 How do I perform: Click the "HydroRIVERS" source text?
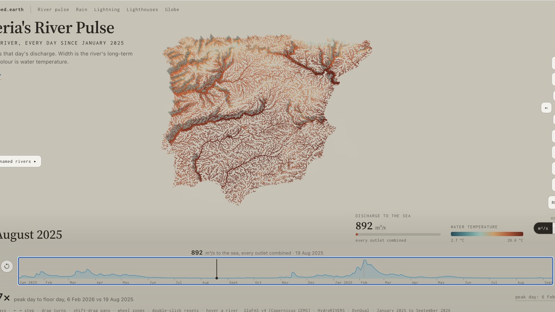coord(332,311)
